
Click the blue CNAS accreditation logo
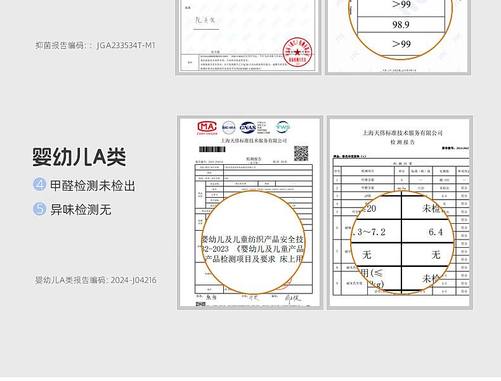coord(247,127)
